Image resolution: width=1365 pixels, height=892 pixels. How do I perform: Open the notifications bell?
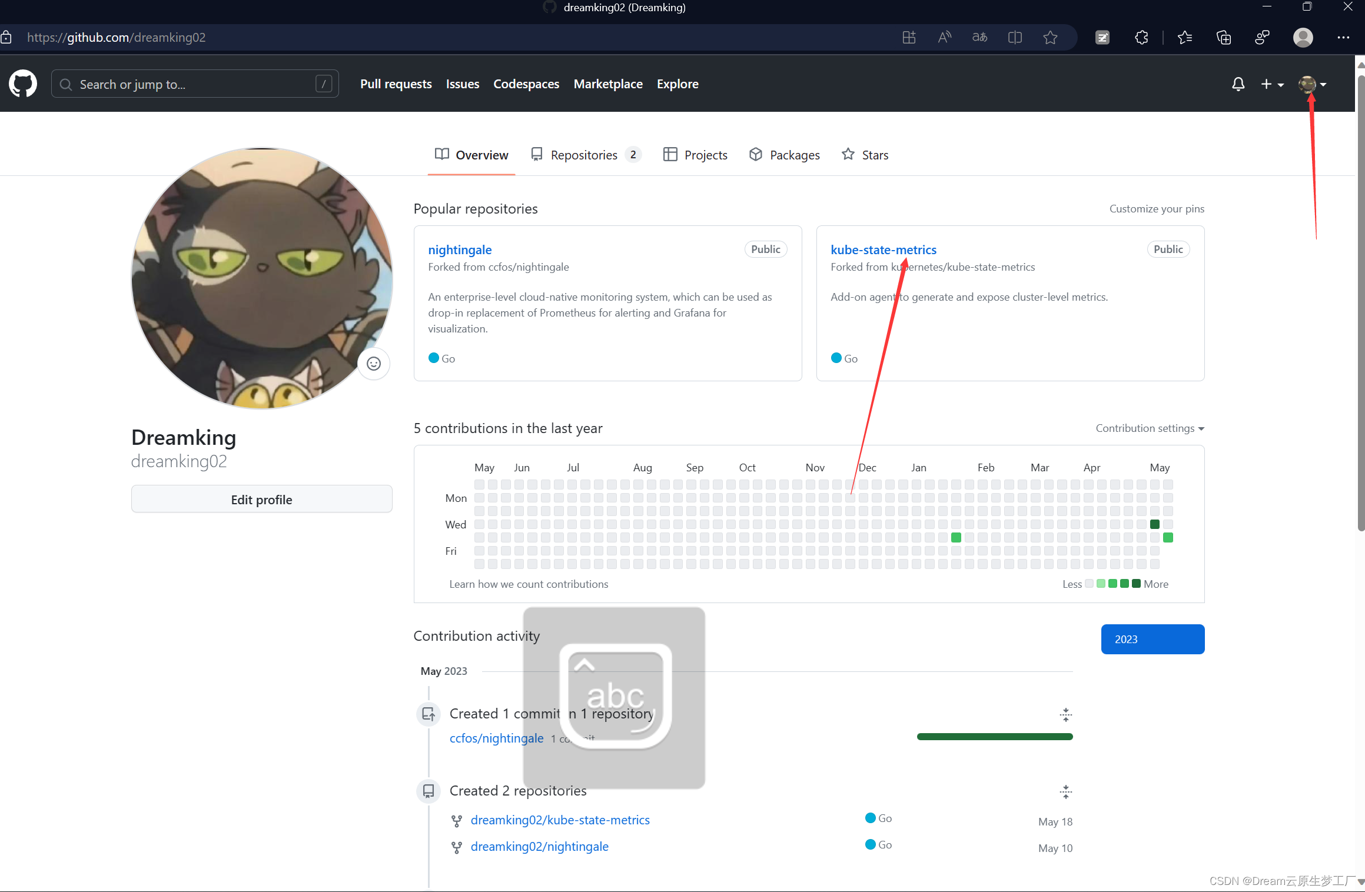pyautogui.click(x=1238, y=84)
